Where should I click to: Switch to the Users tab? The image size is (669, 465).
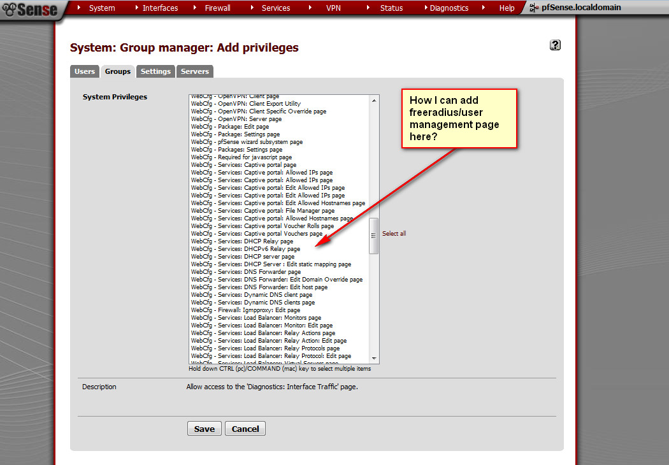click(84, 71)
